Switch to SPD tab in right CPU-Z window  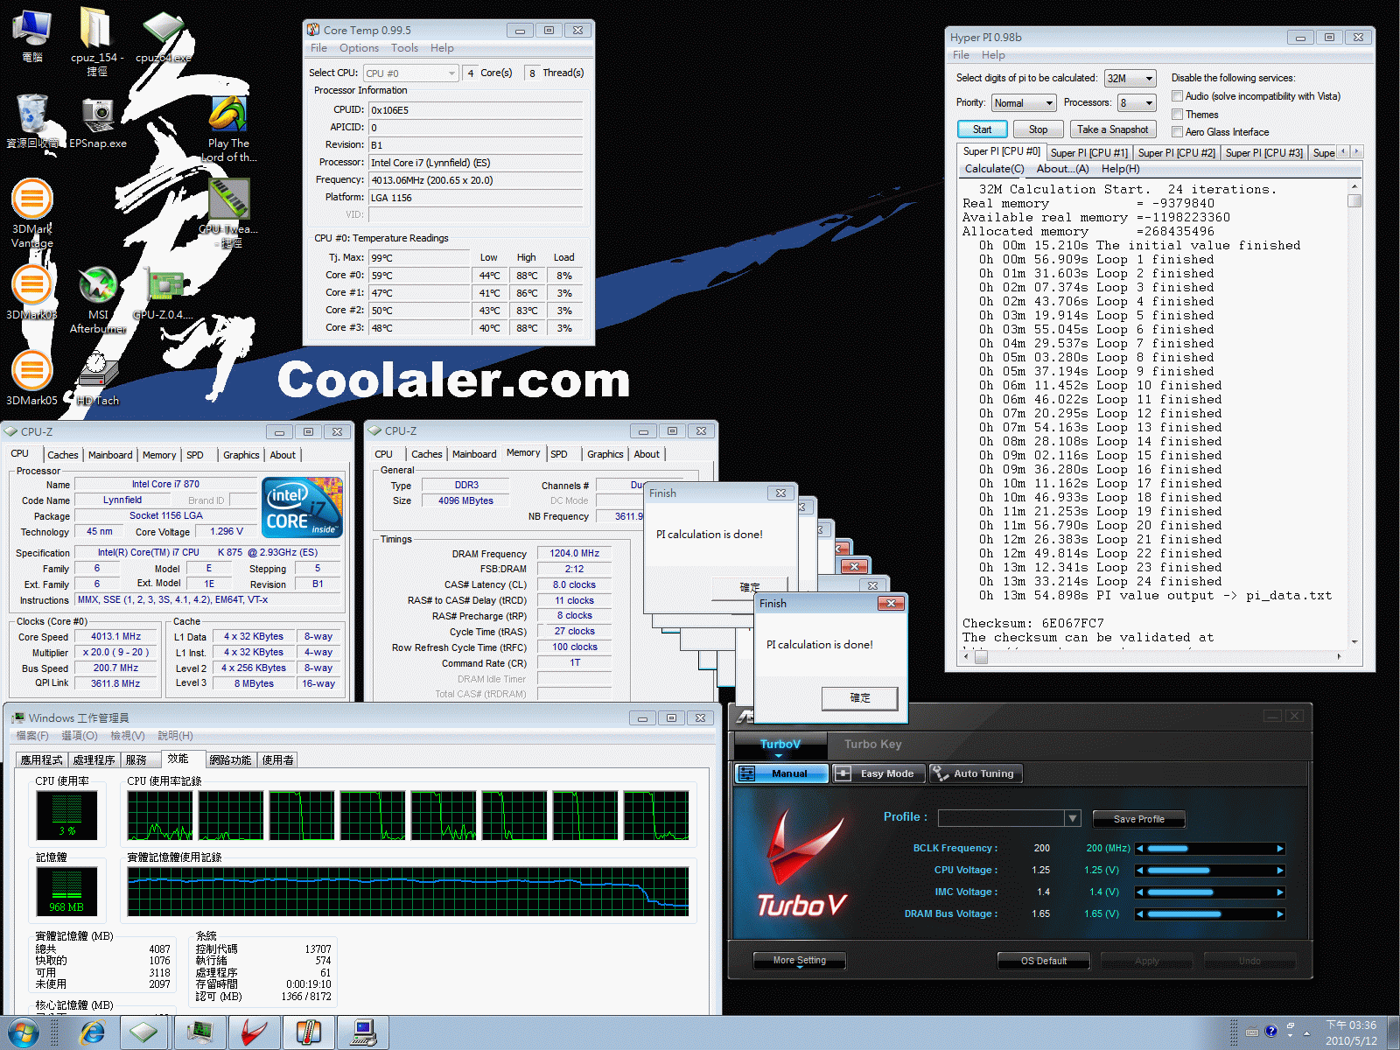click(x=559, y=454)
